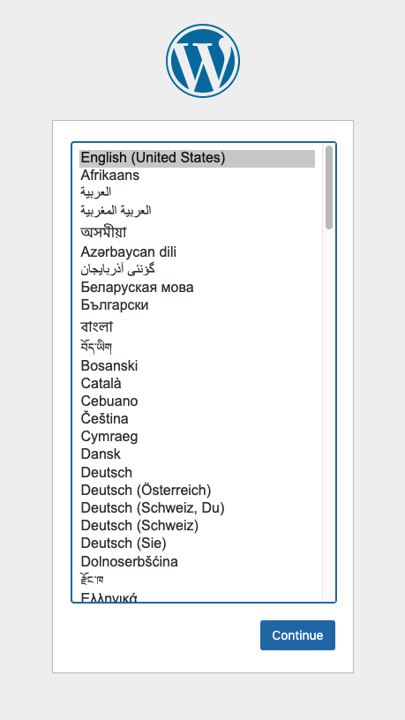Click the WordPress logo
Image resolution: width=405 pixels, height=720 pixels.
[203, 61]
